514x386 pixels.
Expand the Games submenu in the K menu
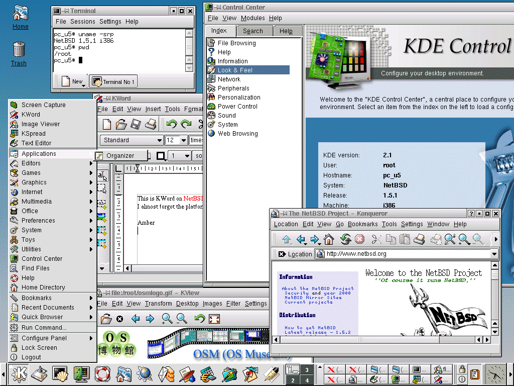click(x=52, y=173)
